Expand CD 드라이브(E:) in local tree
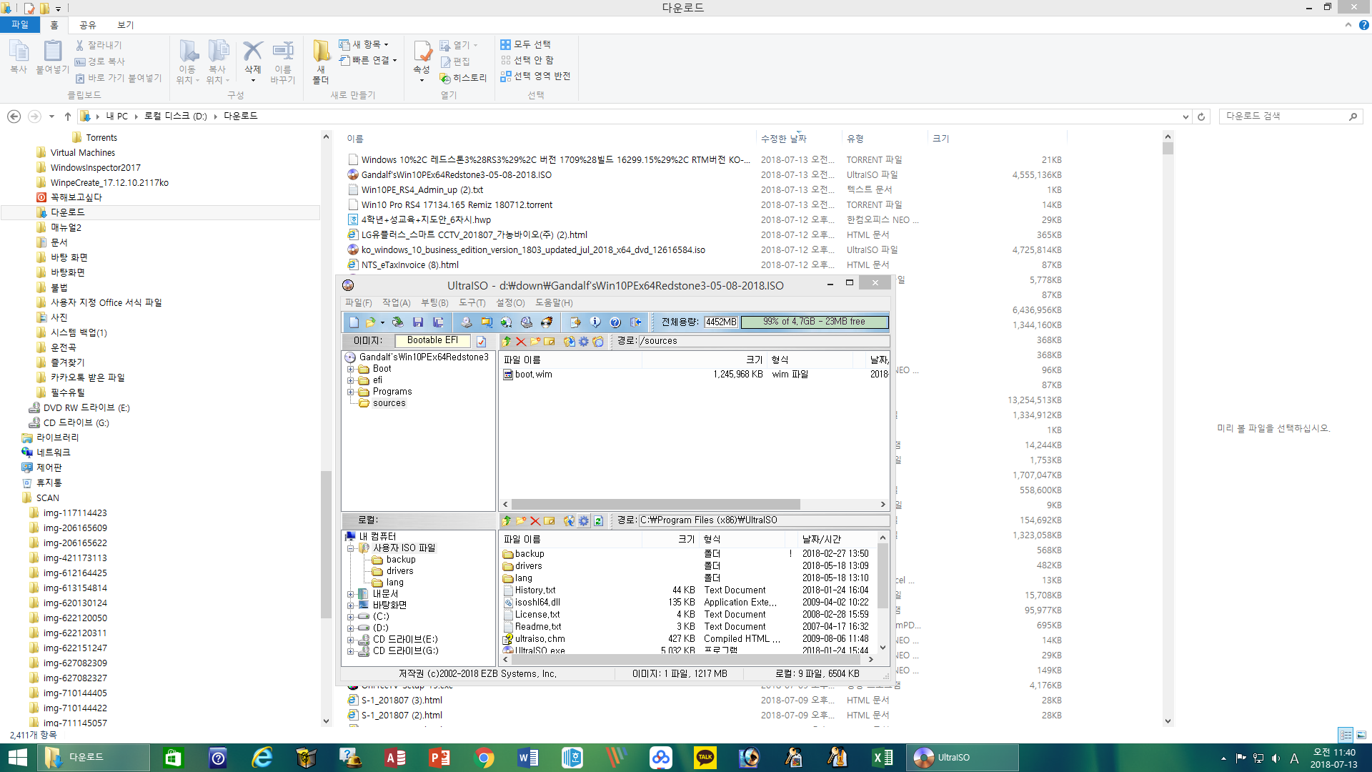 pos(351,640)
